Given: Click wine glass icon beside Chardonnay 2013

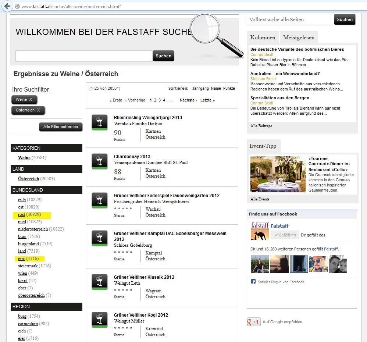Looking at the screenshot, I should pyautogui.click(x=100, y=161).
